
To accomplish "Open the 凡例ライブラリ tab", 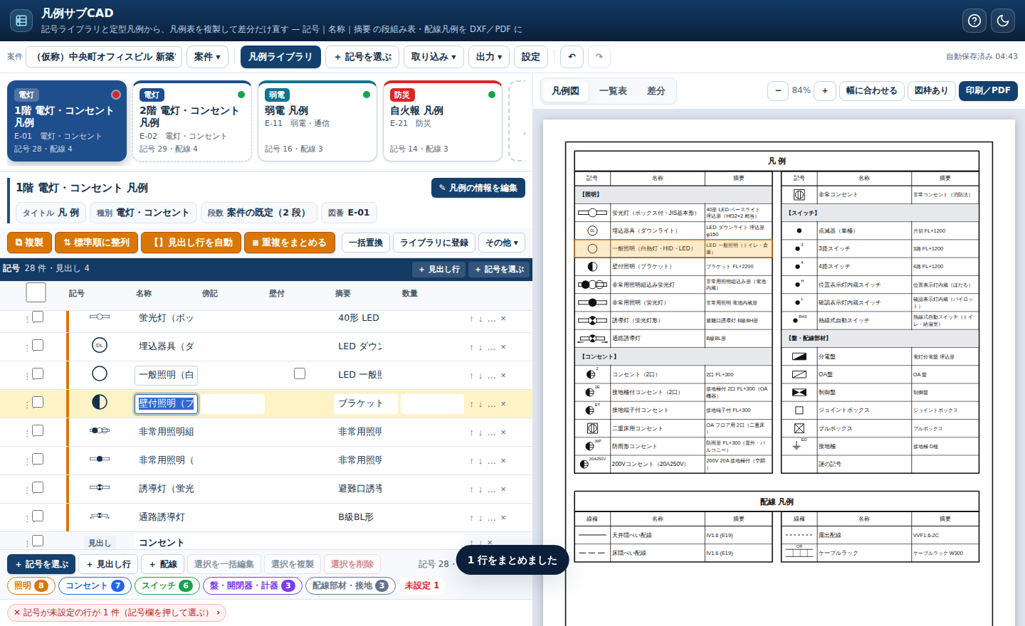I will [280, 57].
